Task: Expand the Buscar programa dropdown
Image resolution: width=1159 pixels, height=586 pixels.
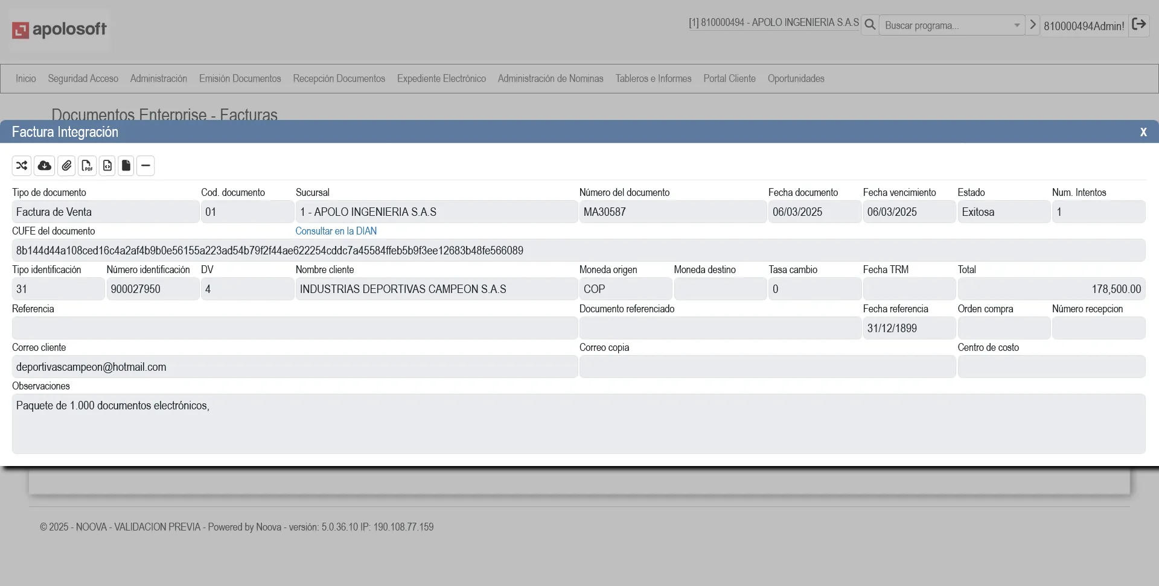Action: (1017, 25)
